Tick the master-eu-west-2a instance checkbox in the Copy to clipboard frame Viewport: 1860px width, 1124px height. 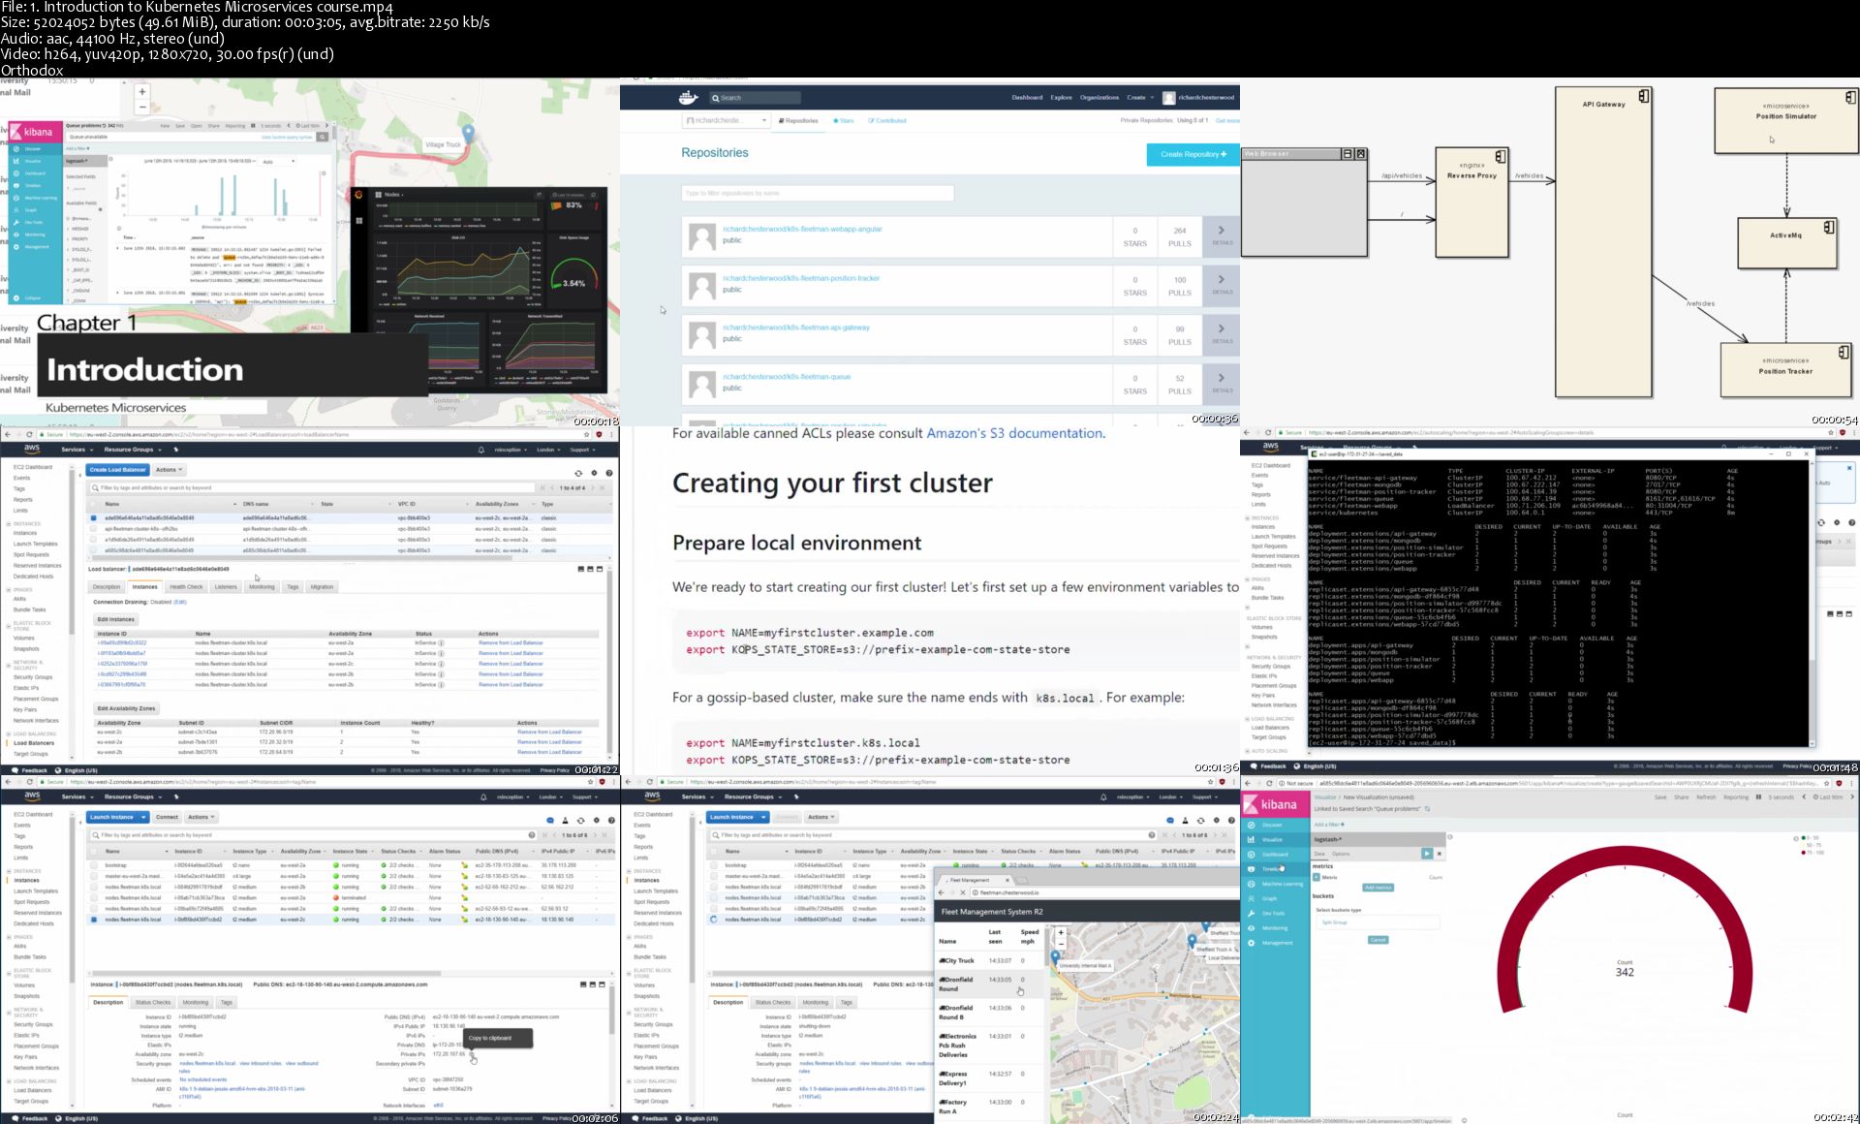coord(93,876)
